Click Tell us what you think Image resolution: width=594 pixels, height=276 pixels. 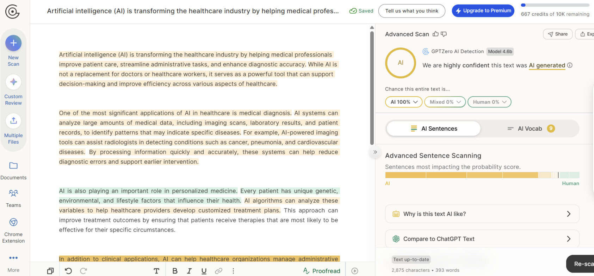(412, 11)
